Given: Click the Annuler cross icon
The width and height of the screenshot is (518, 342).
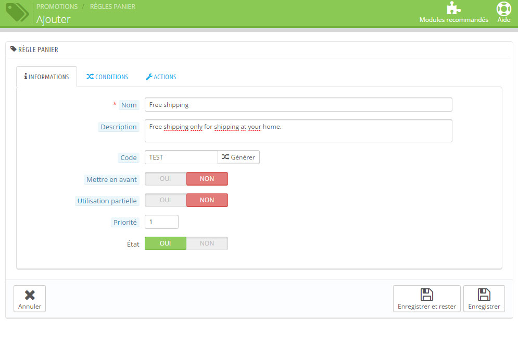Looking at the screenshot, I should 30,295.
